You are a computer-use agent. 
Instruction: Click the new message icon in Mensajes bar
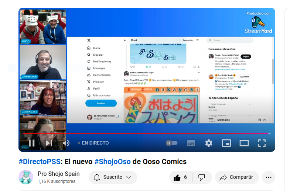coord(259,120)
